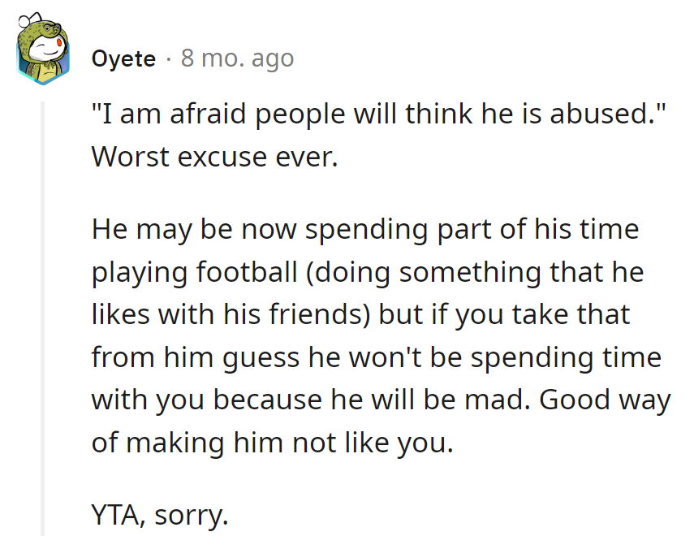
Task: Click the line starting "from him guess"
Action: (375, 357)
